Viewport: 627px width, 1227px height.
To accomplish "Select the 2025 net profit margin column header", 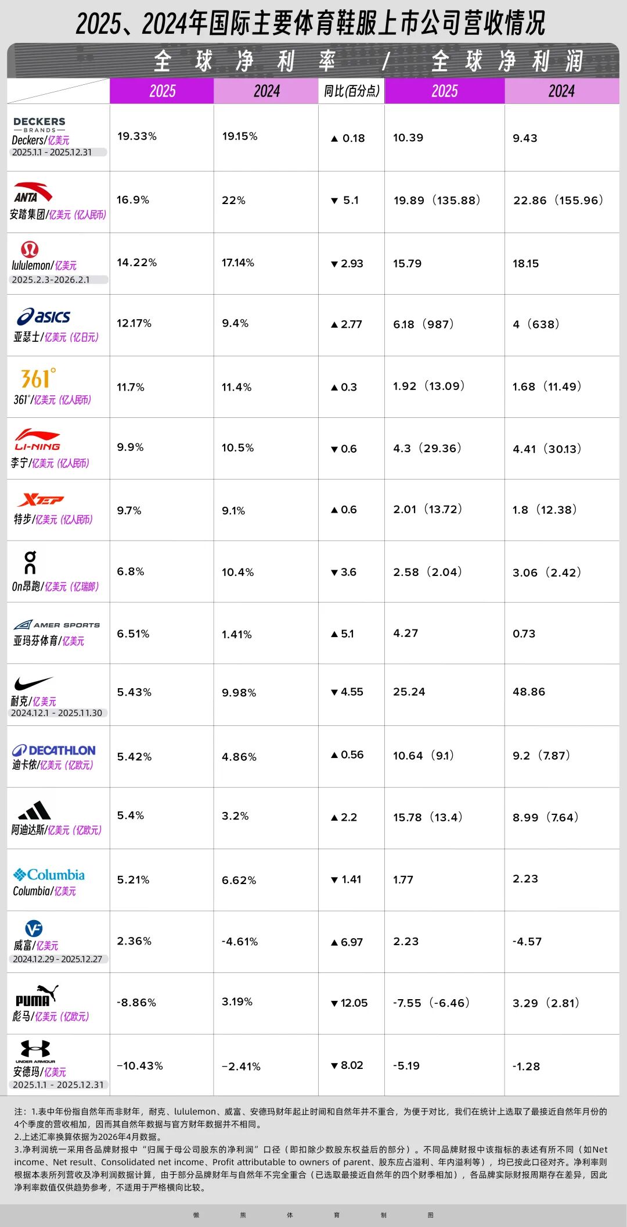I will tap(162, 91).
